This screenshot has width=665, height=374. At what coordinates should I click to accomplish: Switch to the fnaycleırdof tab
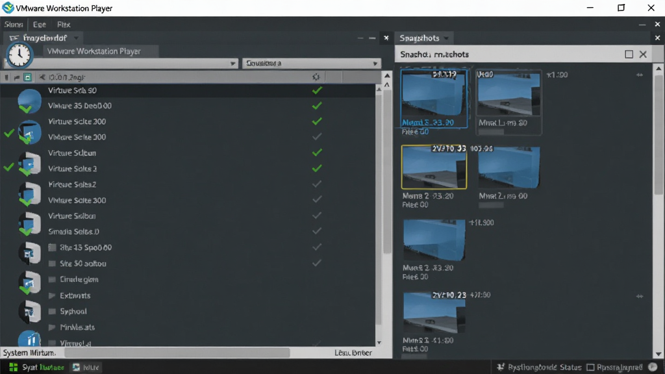point(45,38)
